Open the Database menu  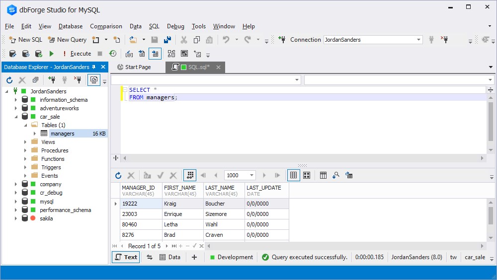[71, 26]
